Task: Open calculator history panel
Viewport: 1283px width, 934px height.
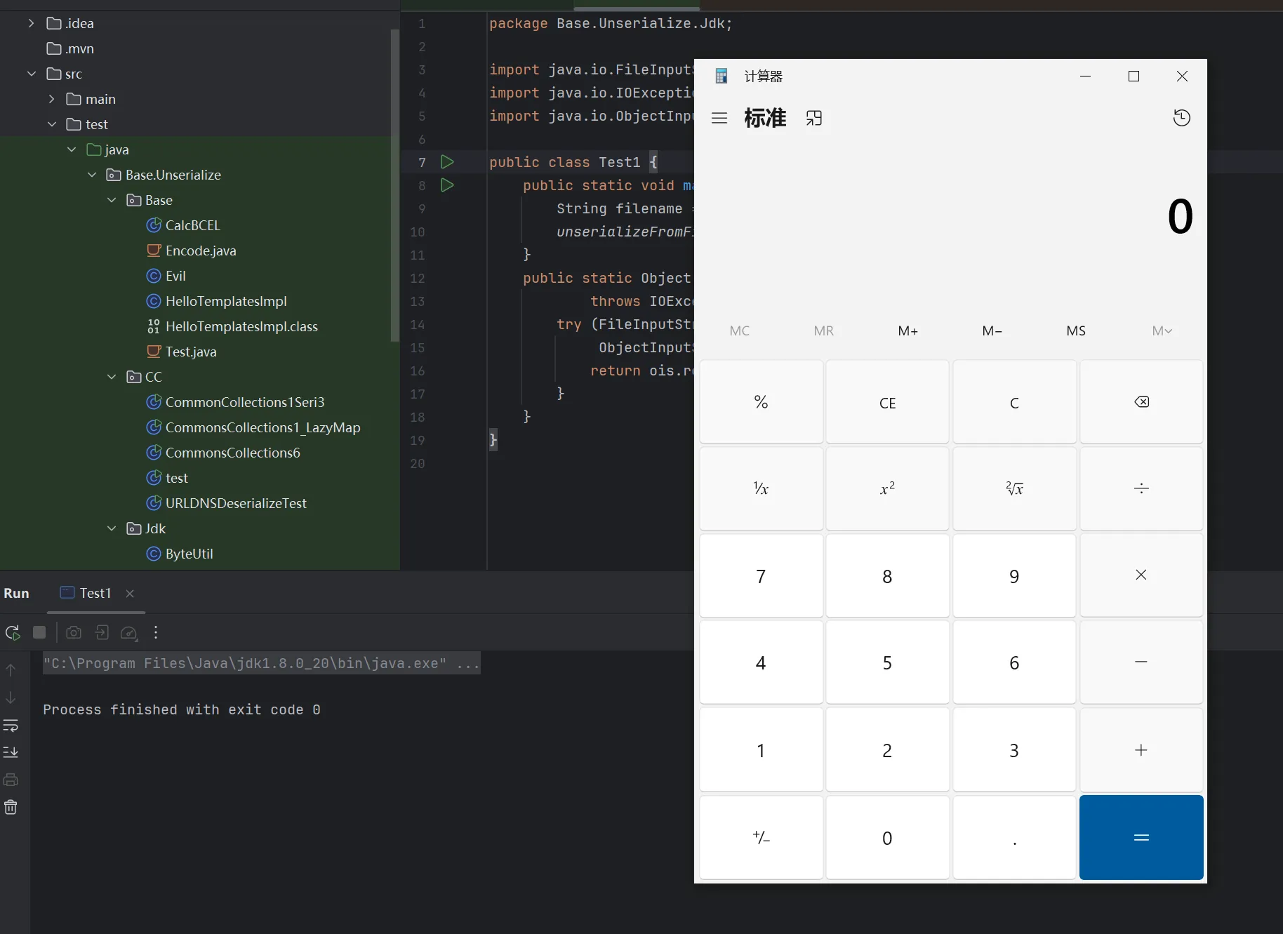Action: [x=1181, y=118]
